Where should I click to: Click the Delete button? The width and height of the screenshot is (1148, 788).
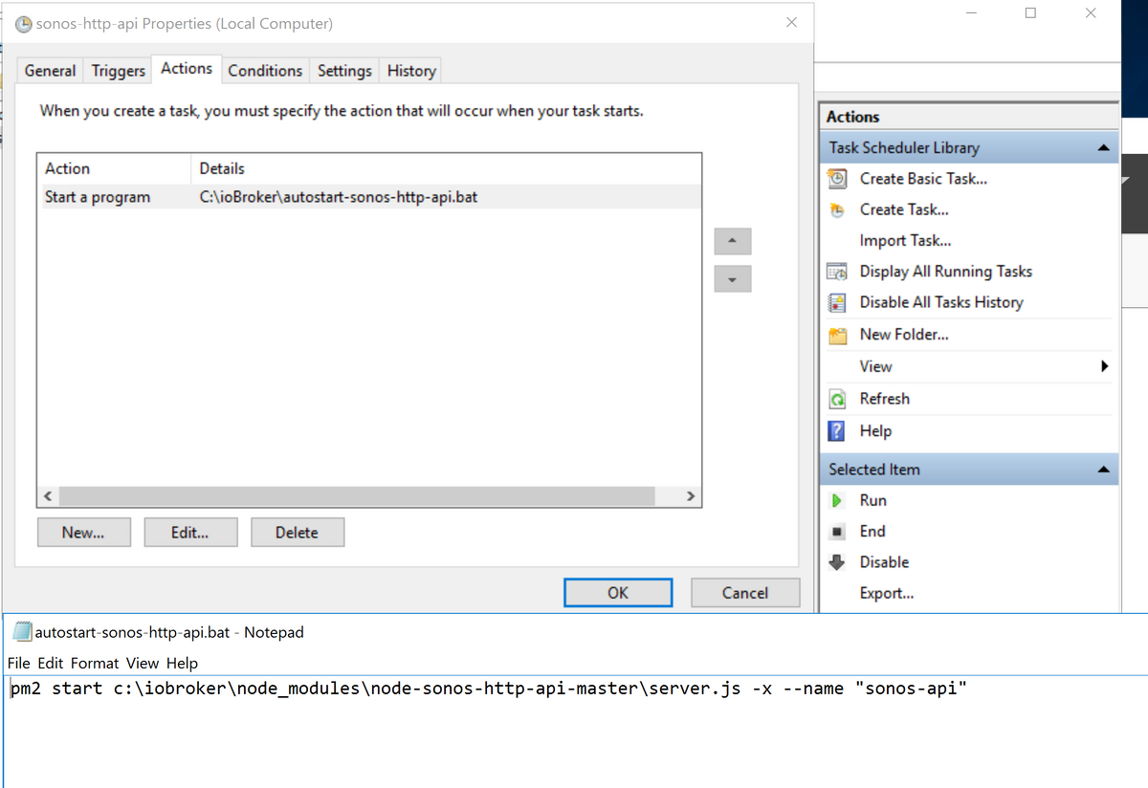[x=297, y=533]
